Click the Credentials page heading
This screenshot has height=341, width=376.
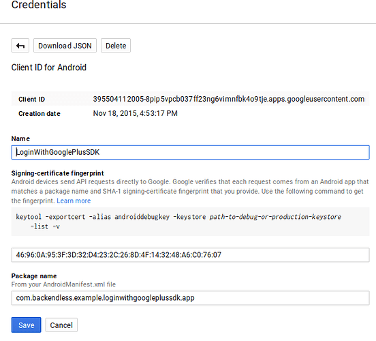(x=39, y=5)
